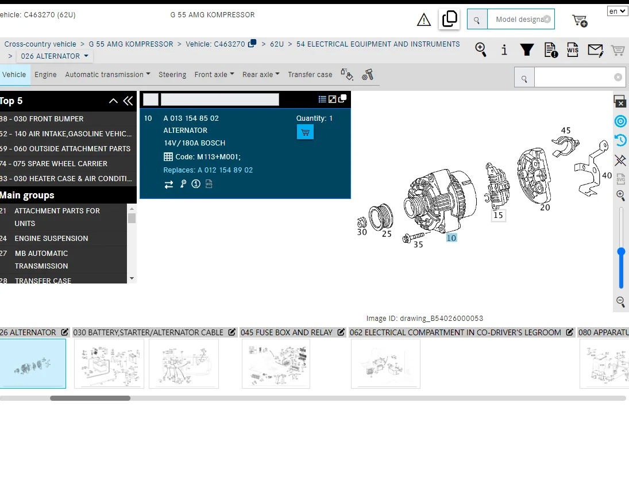Open the add-to-cart icon with plus sign
629x502 pixels.
tap(580, 21)
